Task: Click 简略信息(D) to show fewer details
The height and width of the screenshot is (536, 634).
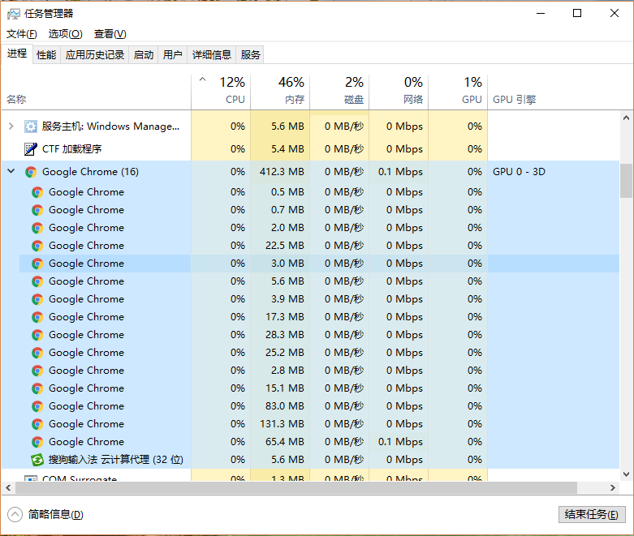Action: pyautogui.click(x=55, y=515)
